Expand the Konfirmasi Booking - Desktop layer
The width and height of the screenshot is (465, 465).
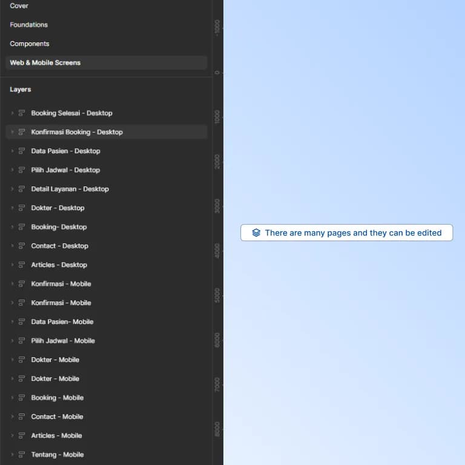point(12,132)
